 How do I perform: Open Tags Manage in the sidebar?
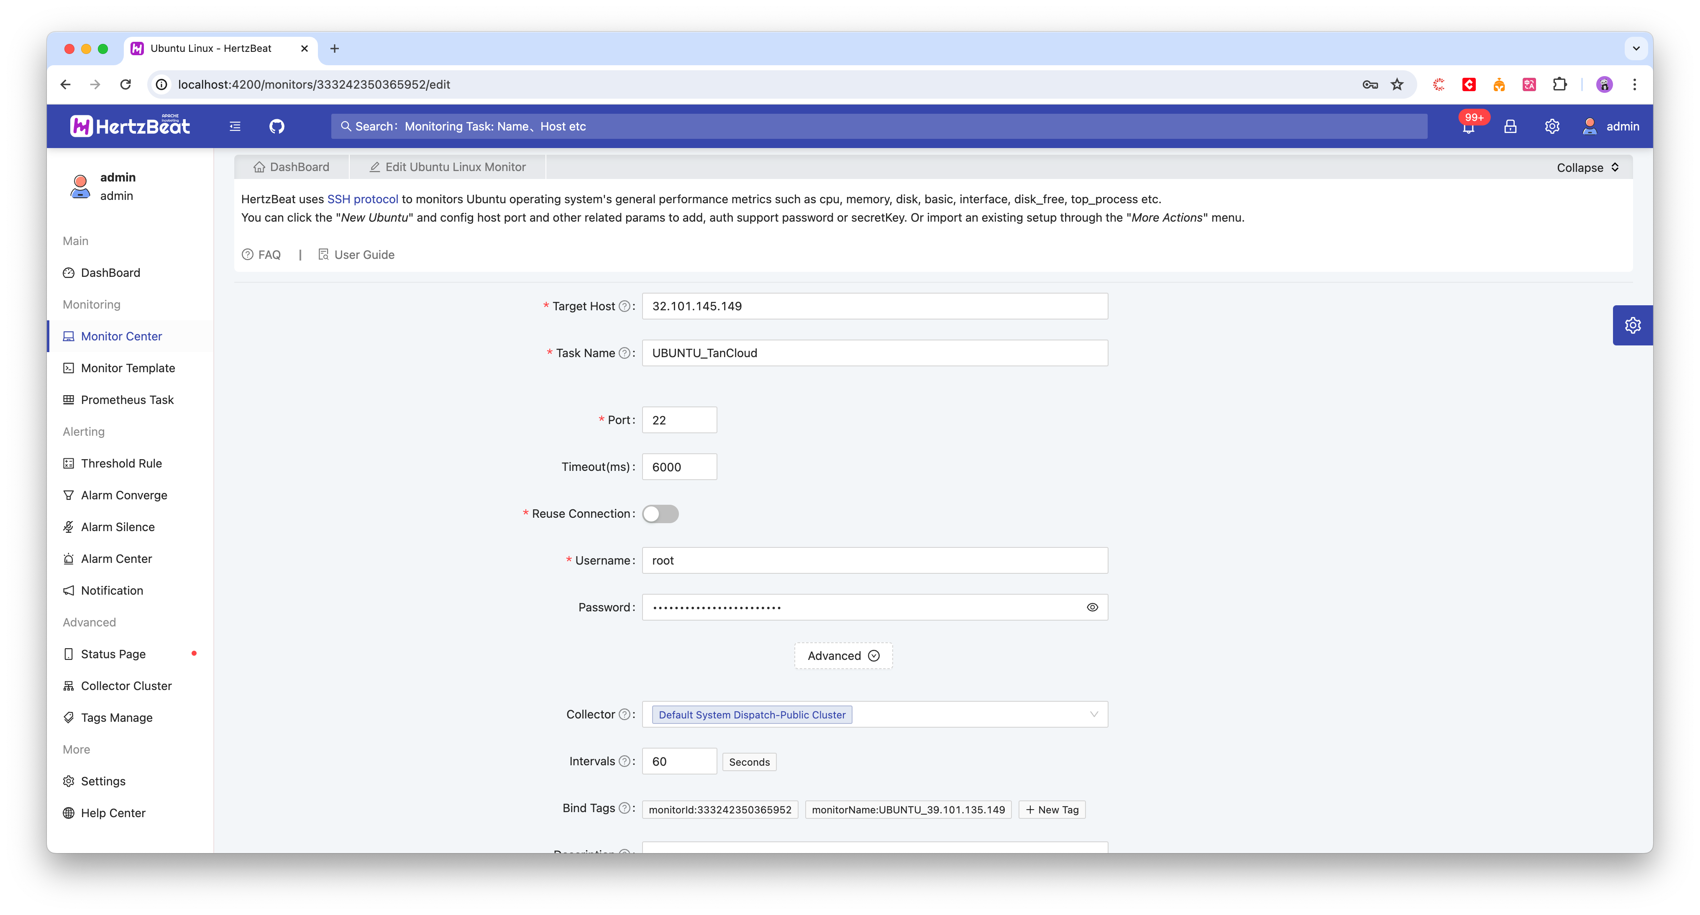[131, 718]
